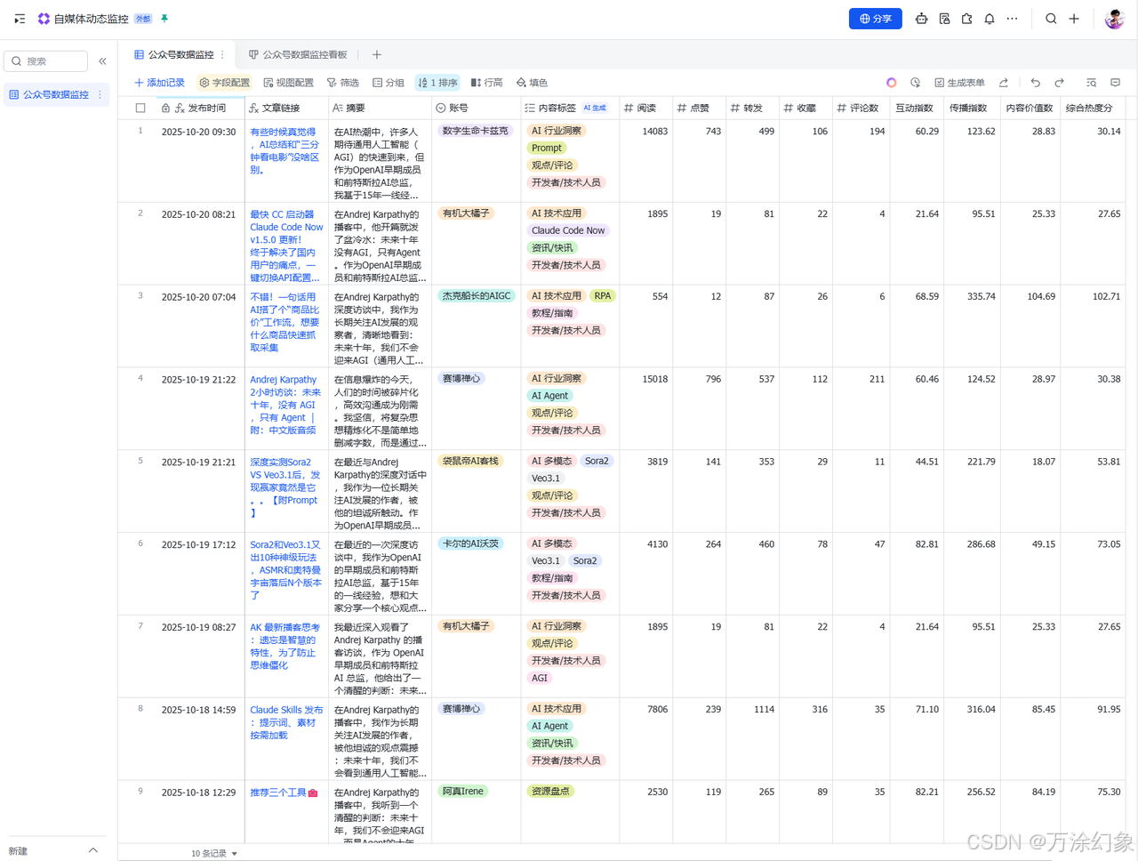Open article link 最快 CC 启动器 Claude Code Now

[286, 245]
